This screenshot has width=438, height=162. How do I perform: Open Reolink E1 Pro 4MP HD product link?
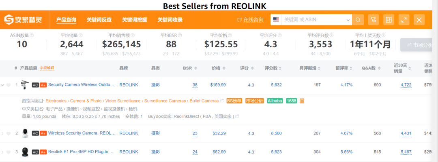tap(81, 152)
